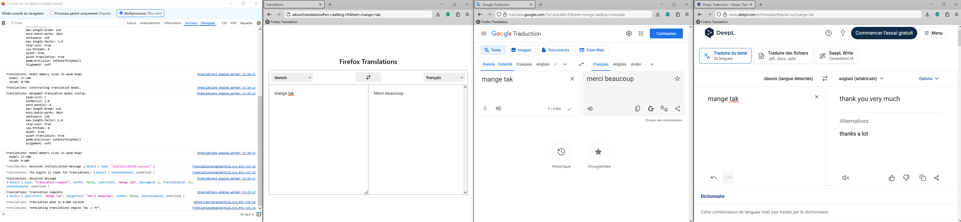The height and width of the screenshot is (222, 961).
Task: Listen to the DeepL translation audio
Action: [846, 178]
